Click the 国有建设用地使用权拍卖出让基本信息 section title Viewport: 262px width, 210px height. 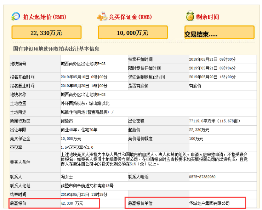[x=56, y=49]
